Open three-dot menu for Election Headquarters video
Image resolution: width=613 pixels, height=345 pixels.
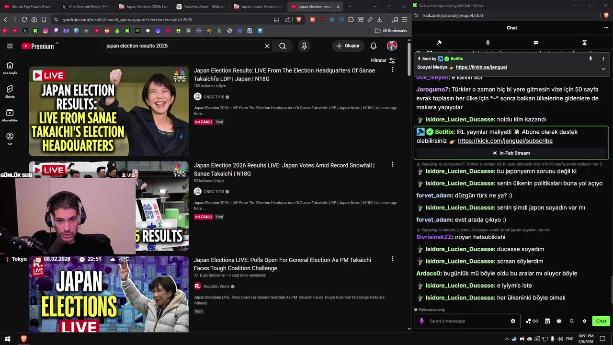point(392,69)
